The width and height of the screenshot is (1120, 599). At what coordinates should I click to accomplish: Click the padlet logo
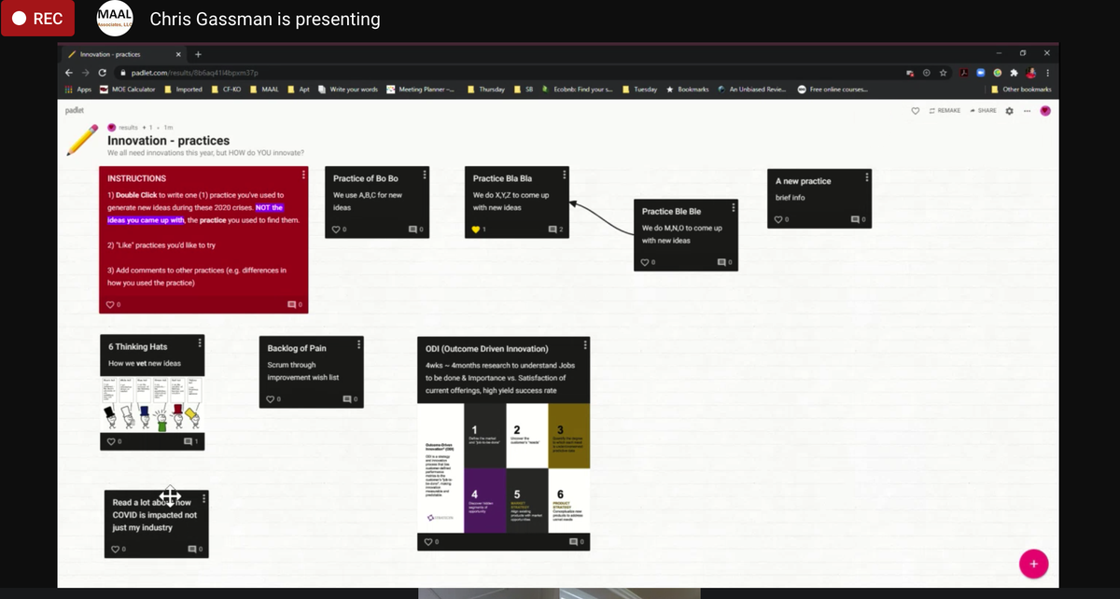point(74,110)
